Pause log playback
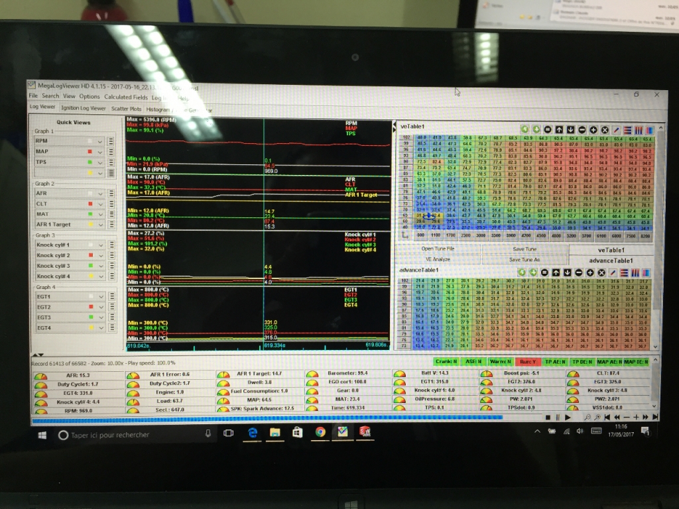The height and width of the screenshot is (509, 679). (x=558, y=418)
